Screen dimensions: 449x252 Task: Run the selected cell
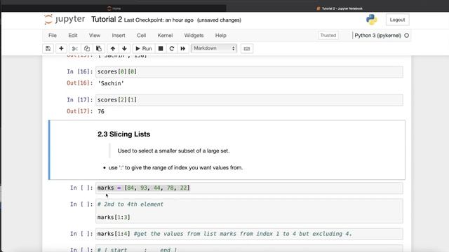(x=144, y=48)
